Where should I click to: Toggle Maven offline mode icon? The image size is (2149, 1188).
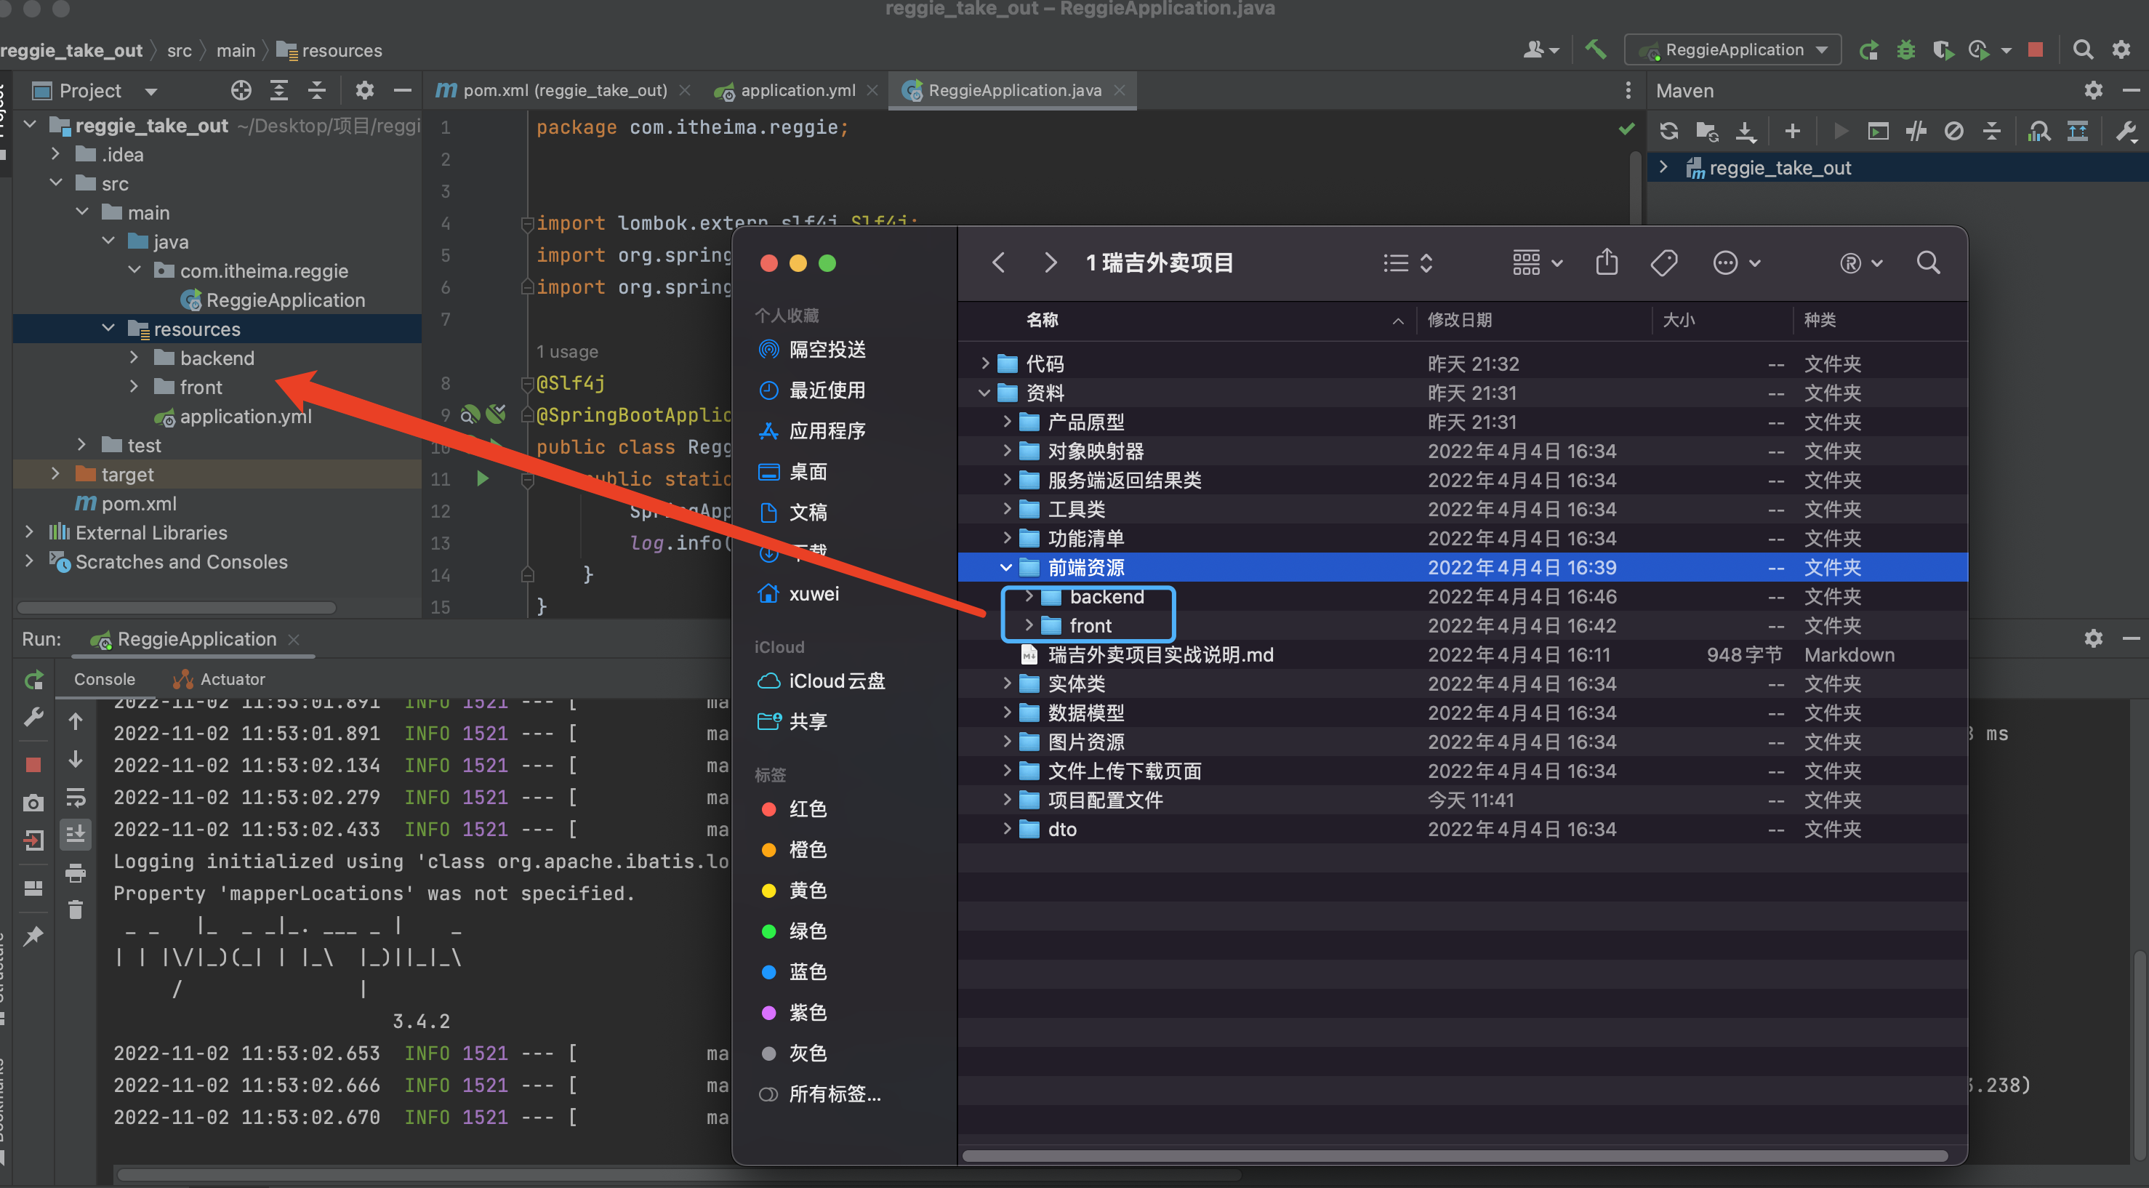pos(1916,131)
